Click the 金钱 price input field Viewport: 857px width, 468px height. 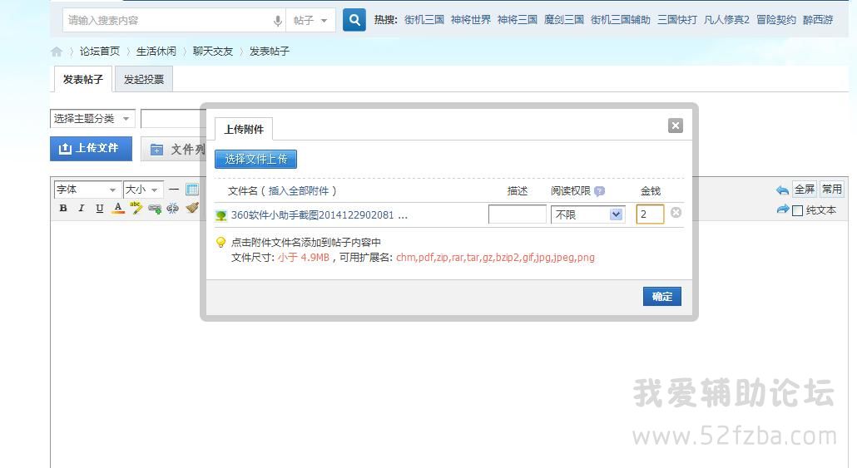click(x=650, y=214)
